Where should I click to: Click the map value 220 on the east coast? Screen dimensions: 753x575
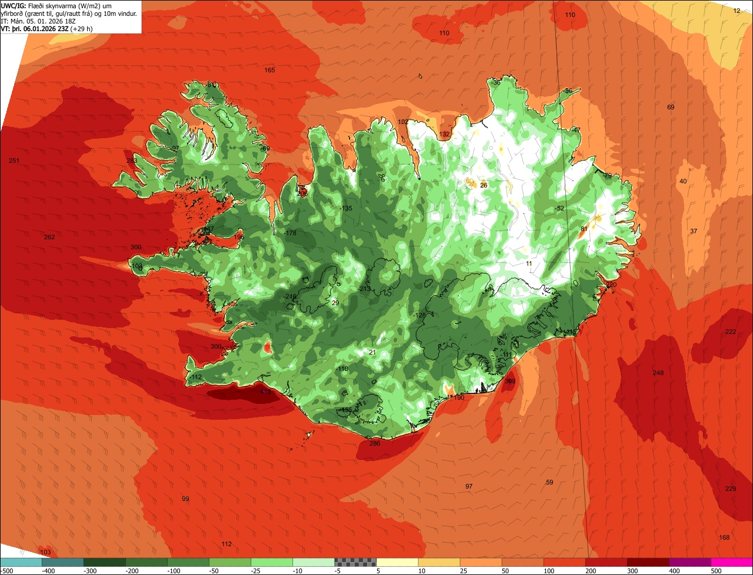611,285
